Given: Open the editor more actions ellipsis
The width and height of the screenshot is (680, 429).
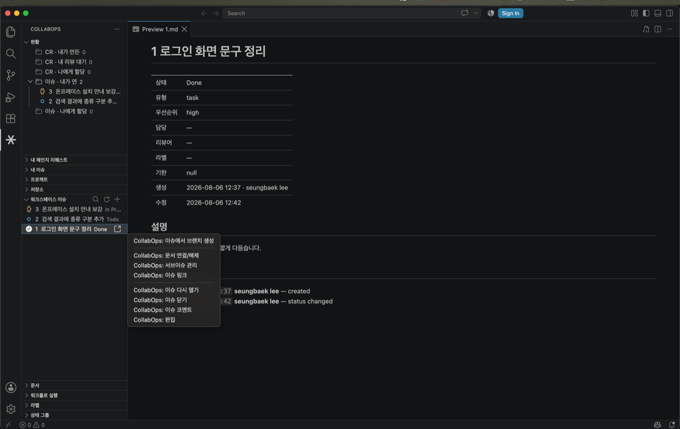Looking at the screenshot, I should tap(669, 29).
